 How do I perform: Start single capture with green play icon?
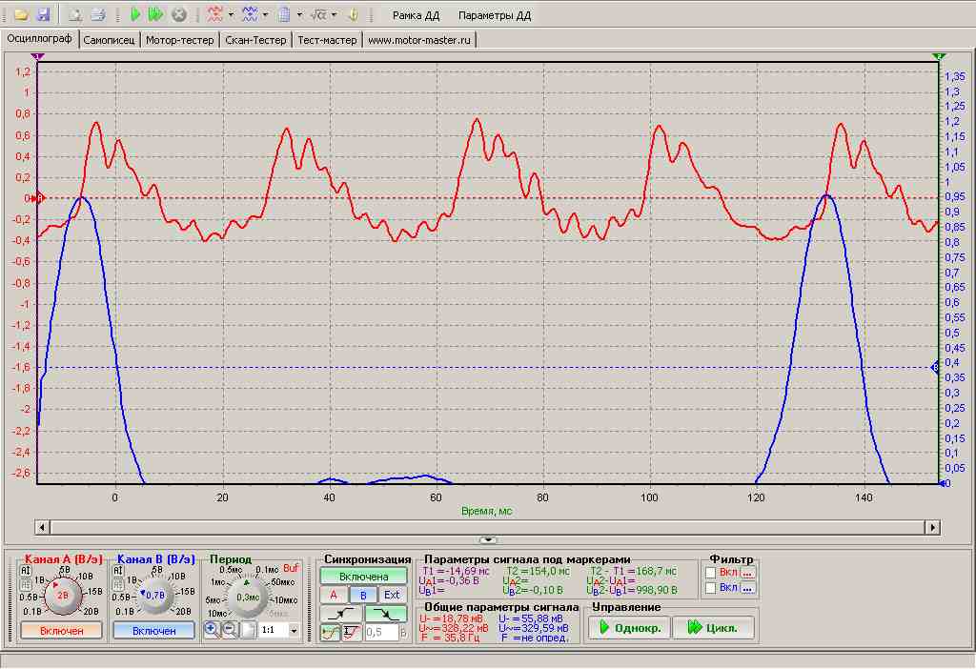(135, 15)
